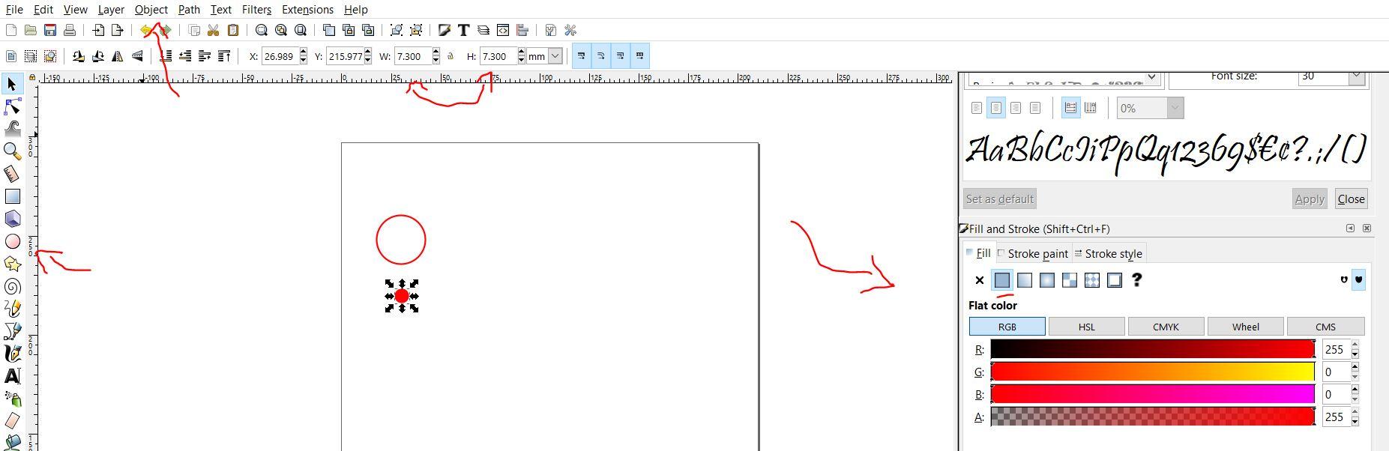Open the Path menu
The height and width of the screenshot is (451, 1389).
(x=189, y=10)
